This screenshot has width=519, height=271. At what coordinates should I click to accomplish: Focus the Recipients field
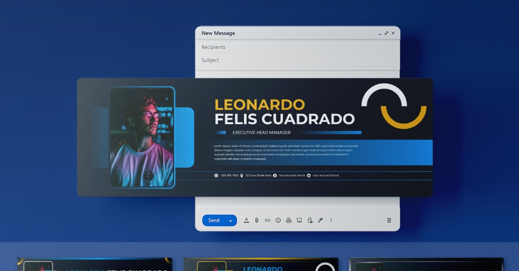pos(298,47)
